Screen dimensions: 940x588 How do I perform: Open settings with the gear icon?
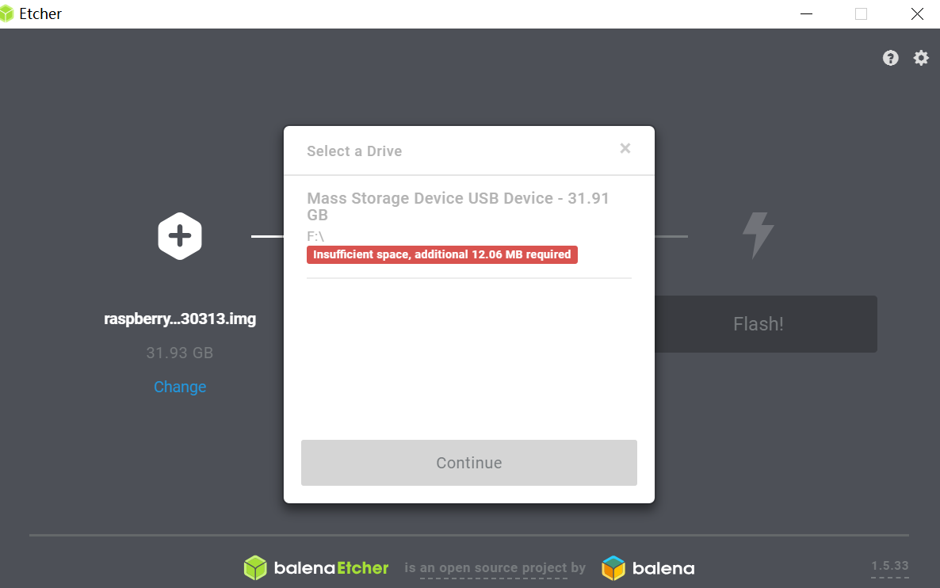pos(921,58)
